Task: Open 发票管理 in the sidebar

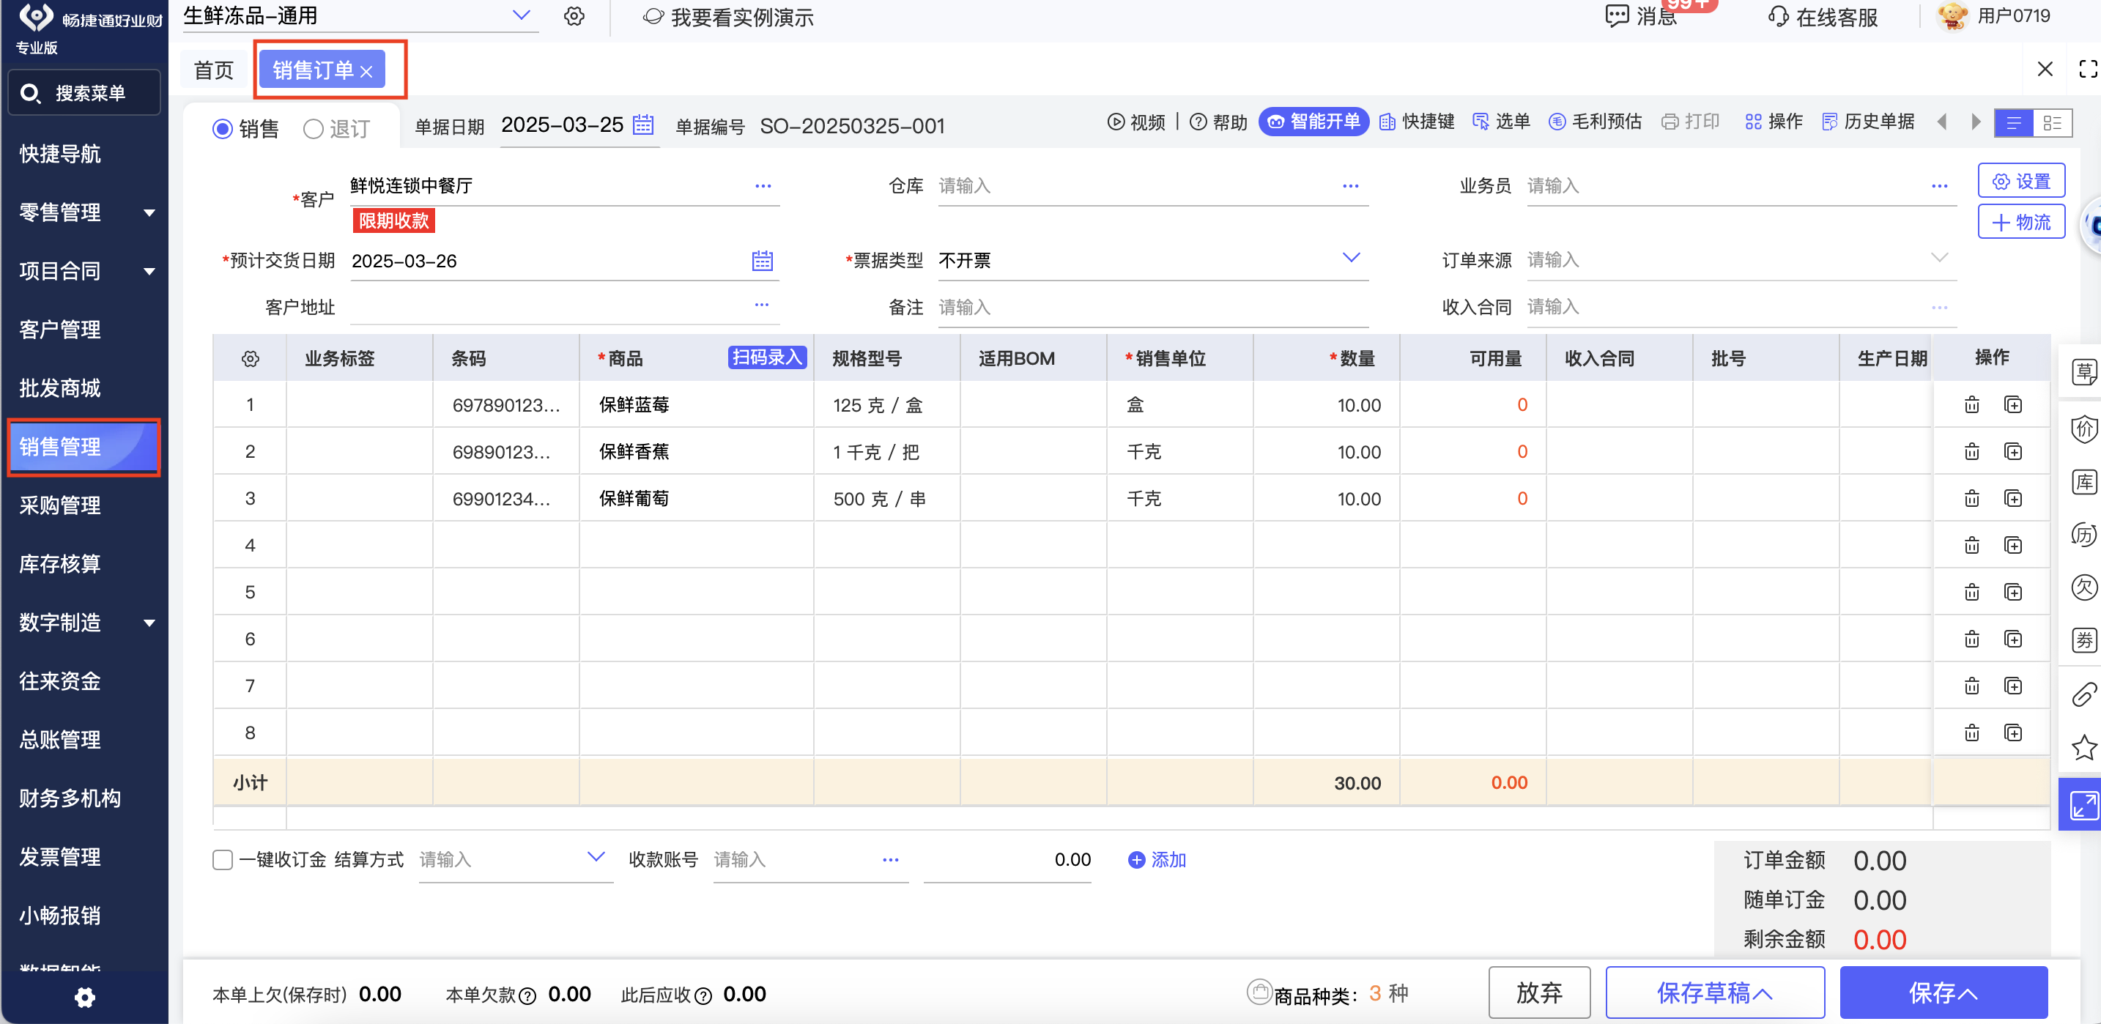Action: (x=60, y=857)
